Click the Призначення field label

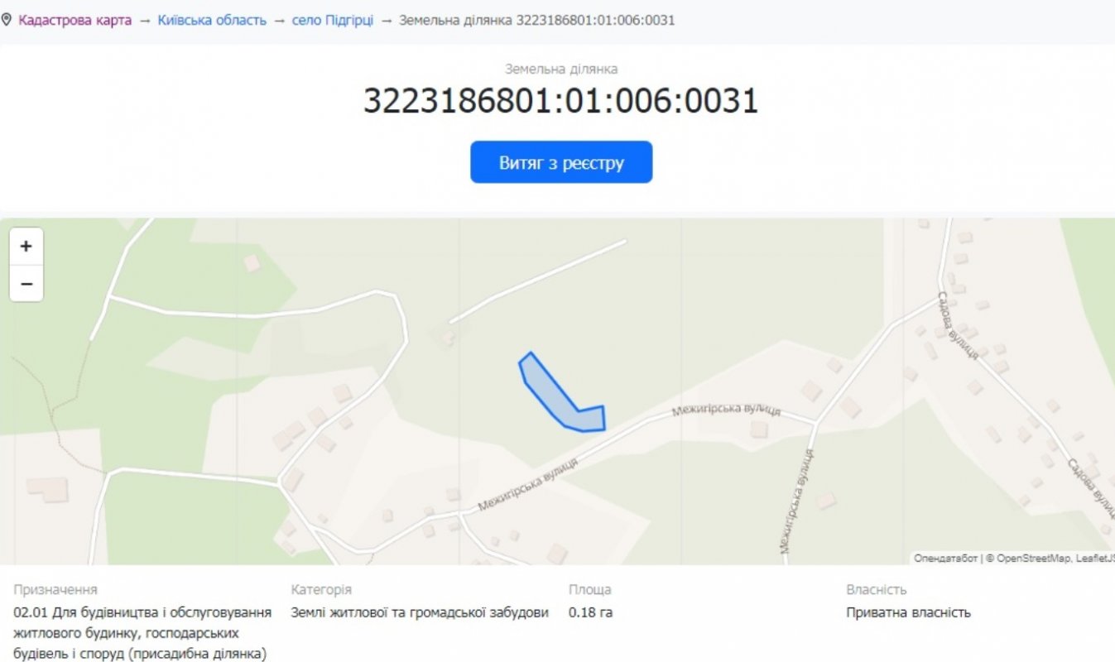pyautogui.click(x=55, y=589)
